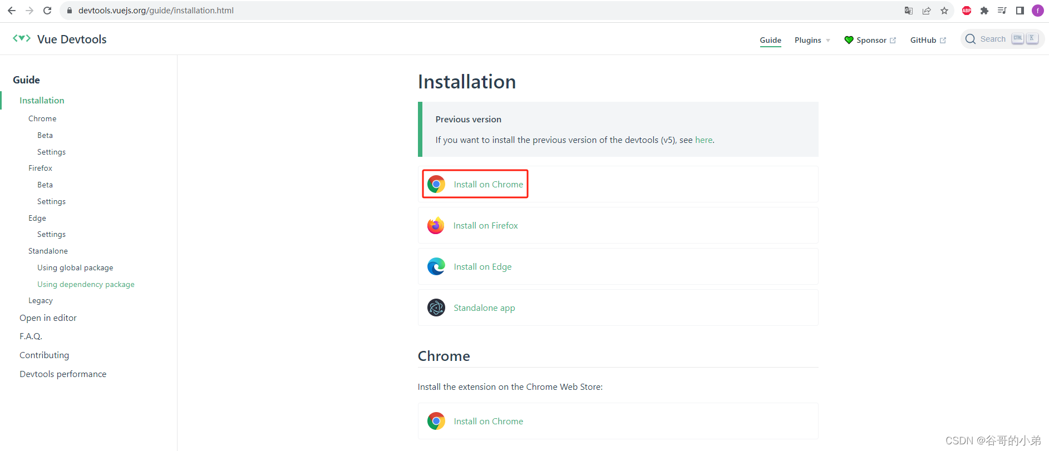Click the 'here' link for previous version

click(703, 140)
